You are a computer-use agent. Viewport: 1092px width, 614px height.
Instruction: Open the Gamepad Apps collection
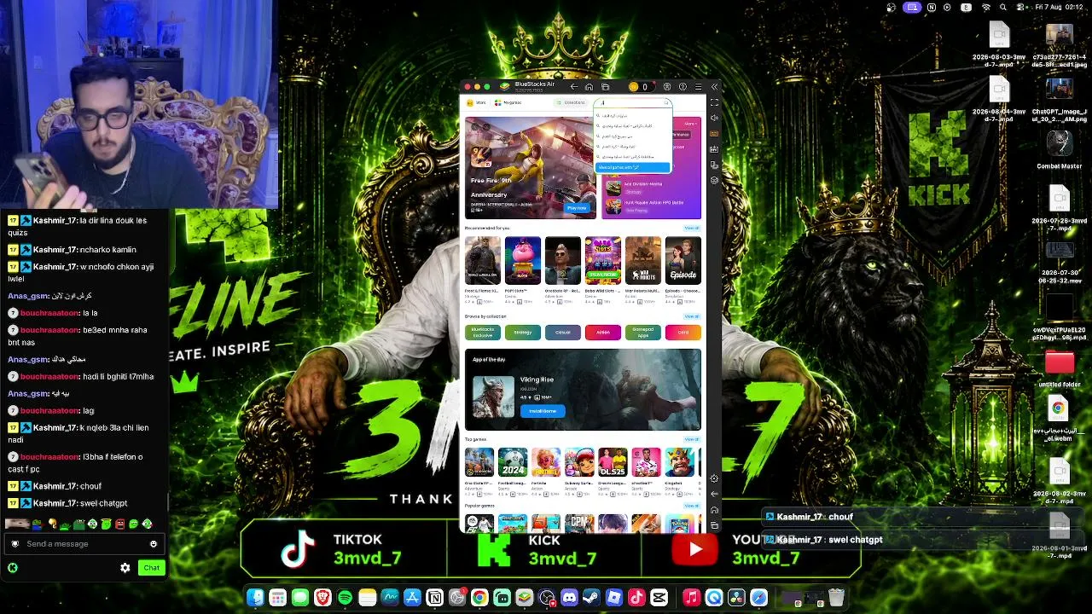pyautogui.click(x=643, y=332)
